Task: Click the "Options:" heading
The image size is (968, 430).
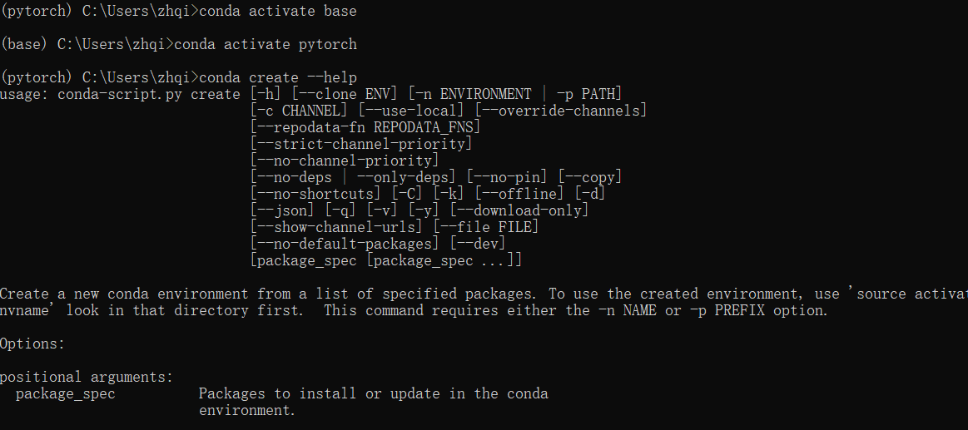Action: [x=32, y=344]
